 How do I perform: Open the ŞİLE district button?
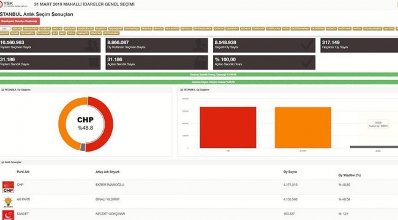(x=55, y=33)
